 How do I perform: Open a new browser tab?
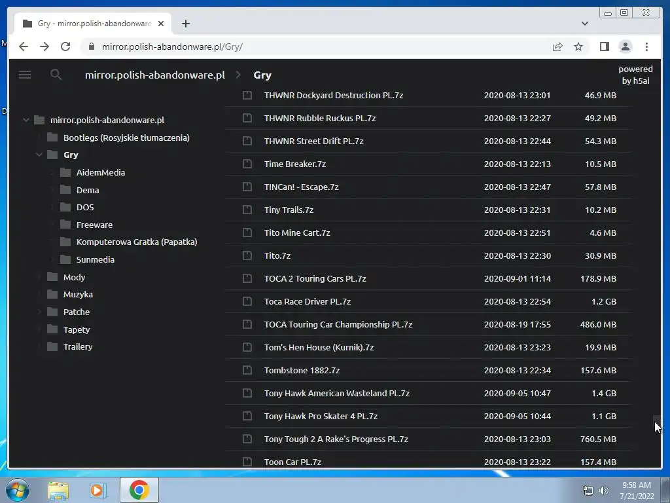point(185,24)
